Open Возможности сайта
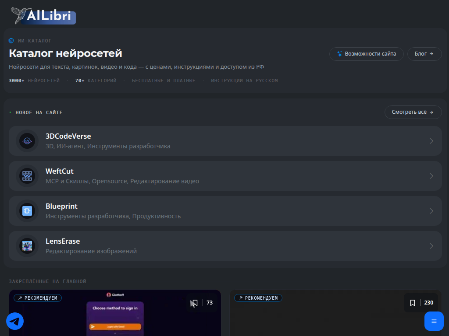This screenshot has height=336, width=449. 366,54
